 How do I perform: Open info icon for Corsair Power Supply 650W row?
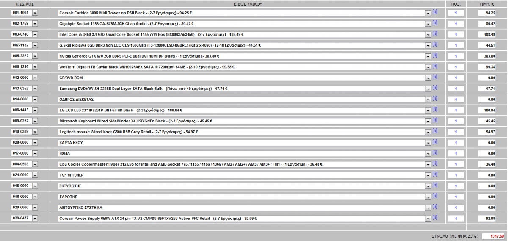tap(435, 218)
